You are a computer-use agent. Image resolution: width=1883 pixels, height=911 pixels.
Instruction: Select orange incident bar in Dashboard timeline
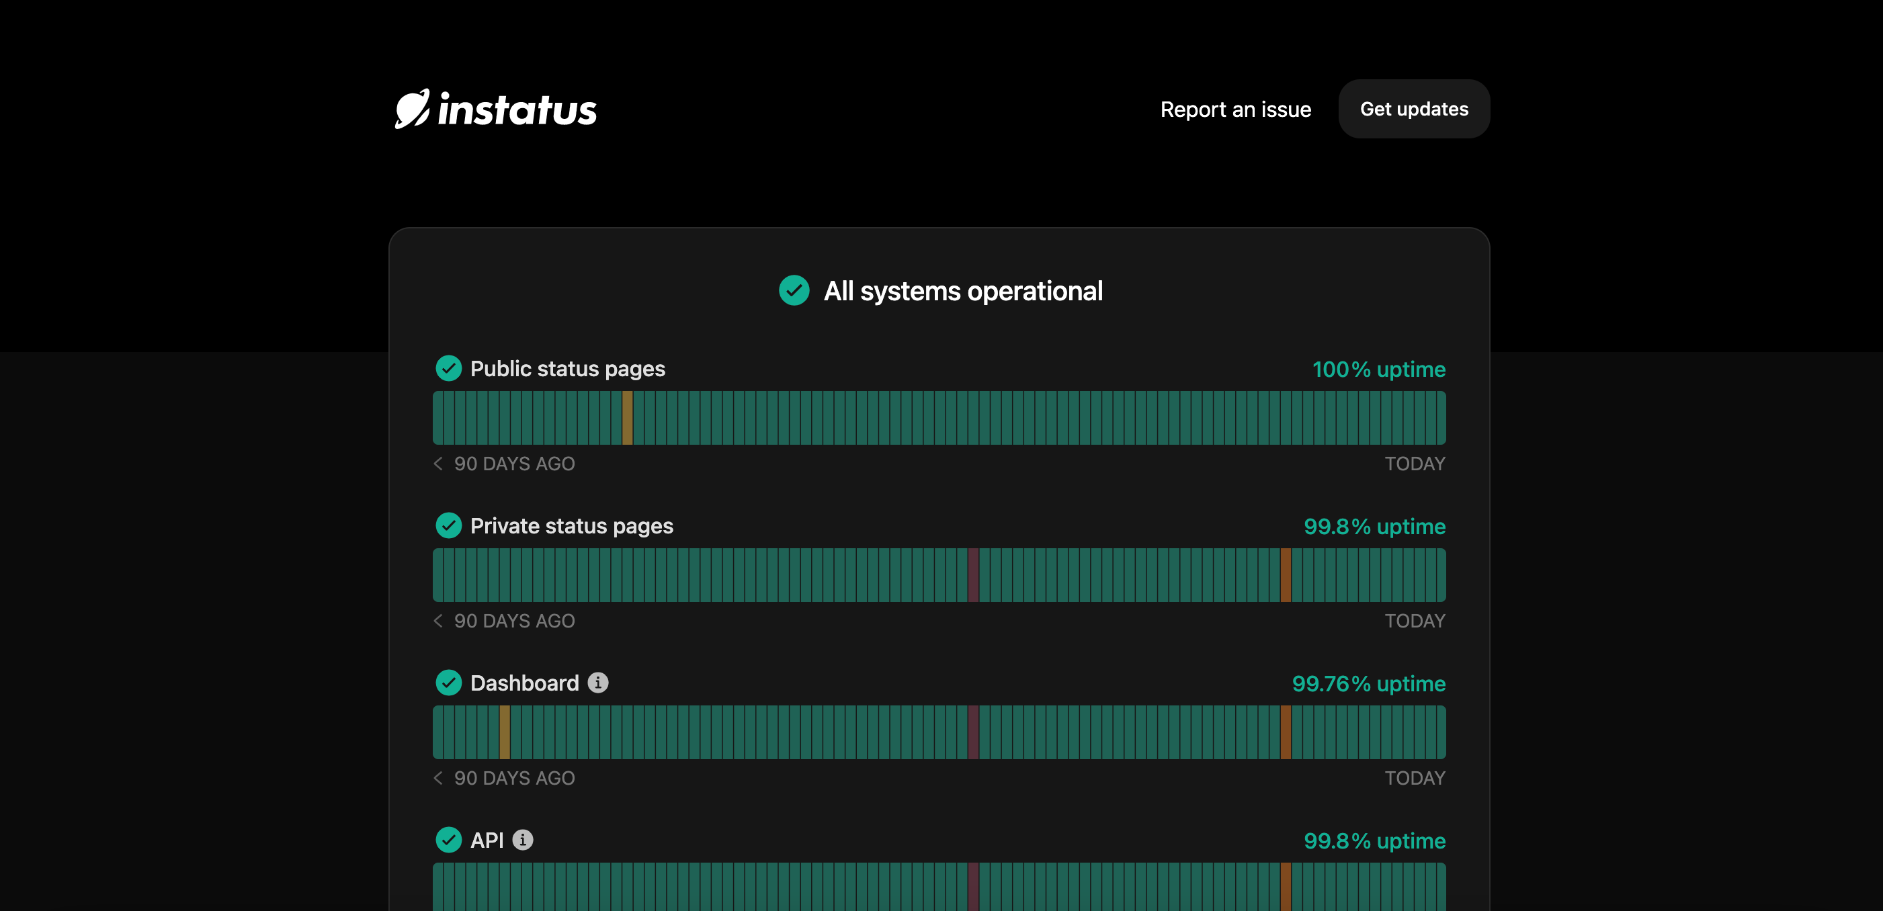[1285, 732]
